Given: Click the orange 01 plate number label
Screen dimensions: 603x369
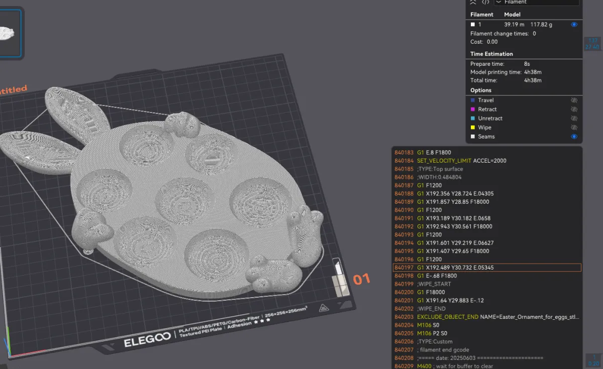Looking at the screenshot, I should 361,279.
